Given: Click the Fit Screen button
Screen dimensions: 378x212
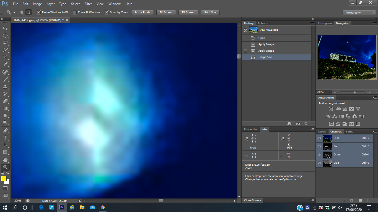Looking at the screenshot, I should [x=166, y=12].
